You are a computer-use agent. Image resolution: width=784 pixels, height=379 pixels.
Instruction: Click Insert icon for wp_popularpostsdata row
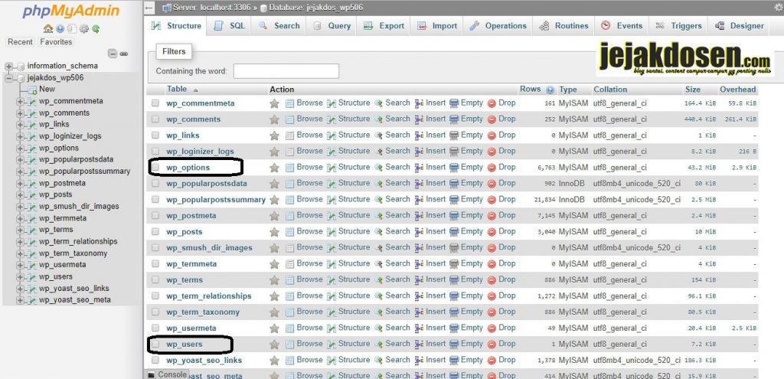419,184
